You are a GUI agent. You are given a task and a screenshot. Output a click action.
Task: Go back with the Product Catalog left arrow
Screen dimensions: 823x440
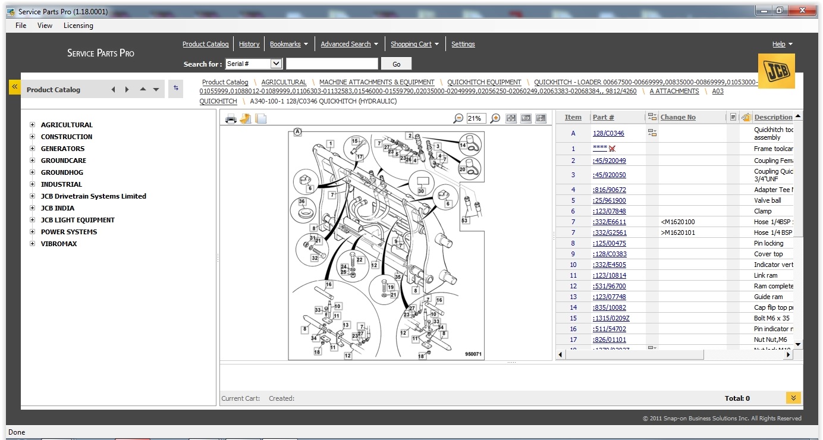tap(113, 90)
